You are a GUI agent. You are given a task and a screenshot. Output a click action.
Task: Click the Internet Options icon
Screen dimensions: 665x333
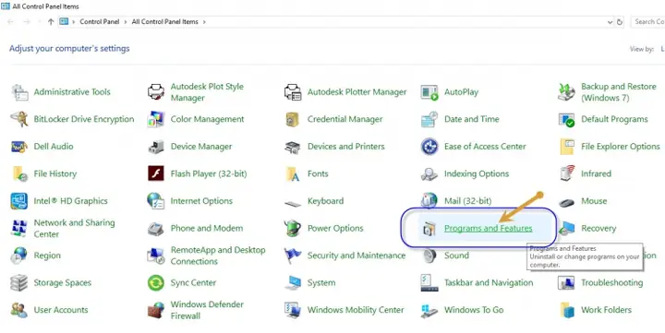pos(156,201)
